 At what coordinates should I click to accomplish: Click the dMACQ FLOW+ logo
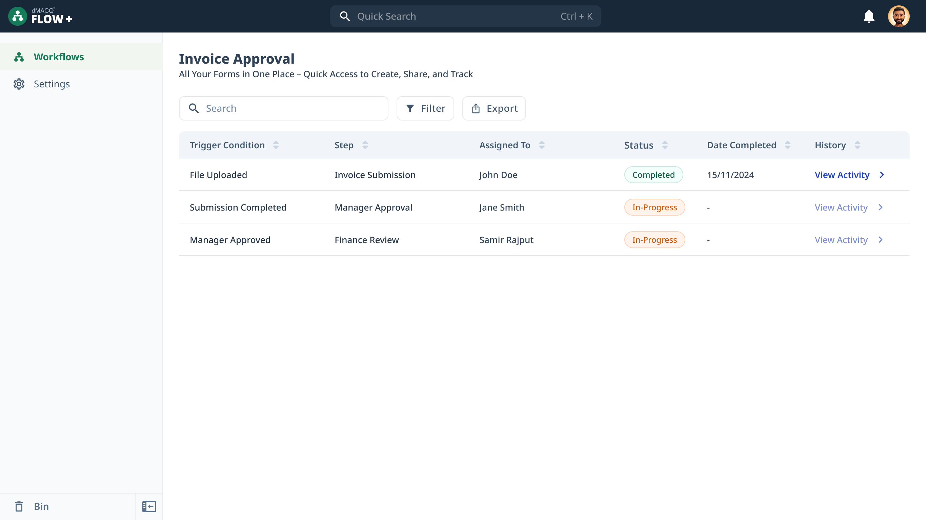40,16
